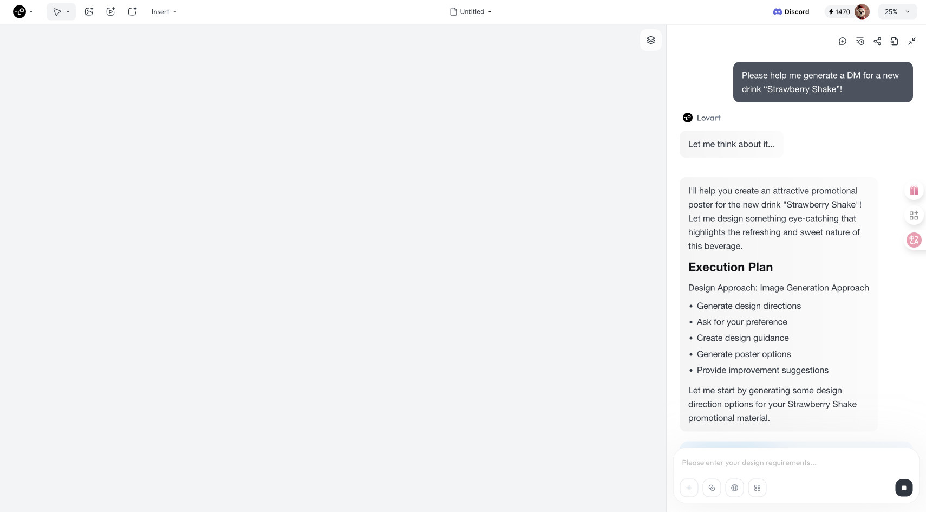The height and width of the screenshot is (512, 926).
Task: Expand the arrow beside the Lovart logo
Action: coord(31,12)
